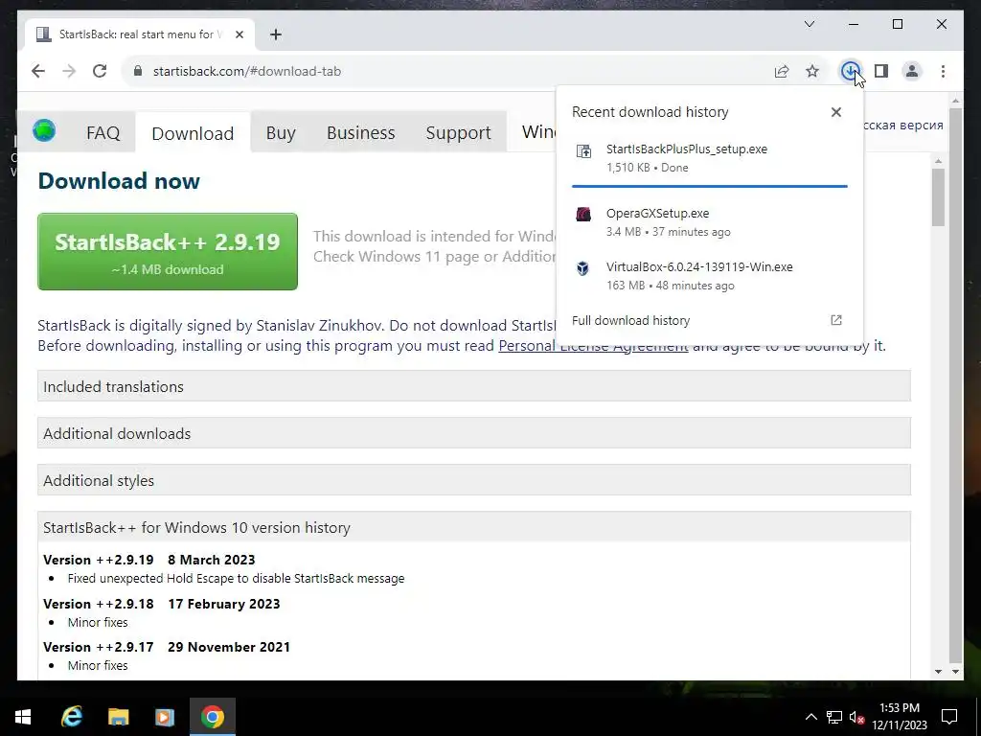The image size is (981, 736).
Task: Click the OperaGXSetup.exe file icon
Action: [583, 215]
